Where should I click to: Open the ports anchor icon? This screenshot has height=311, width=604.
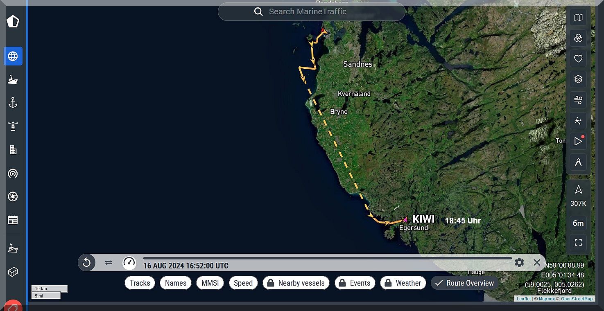click(x=13, y=103)
